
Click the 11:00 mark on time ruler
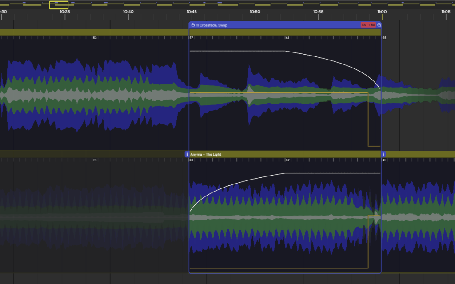click(x=382, y=12)
